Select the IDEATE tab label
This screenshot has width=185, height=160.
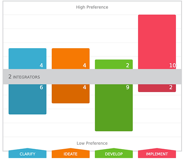coord(71,154)
